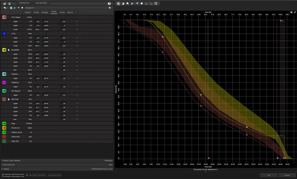This screenshot has width=297, height=179.
Task: Click the 100/Manual value for Normal Tissue Objective
Action: [108, 161]
